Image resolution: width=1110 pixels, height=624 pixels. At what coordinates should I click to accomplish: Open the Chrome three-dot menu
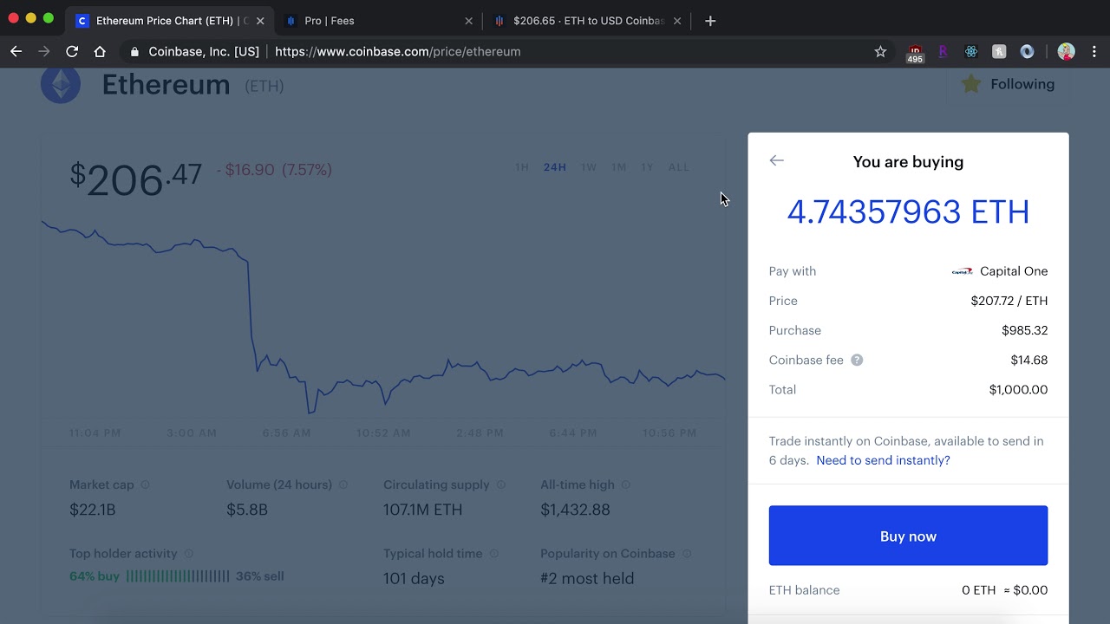(x=1094, y=51)
